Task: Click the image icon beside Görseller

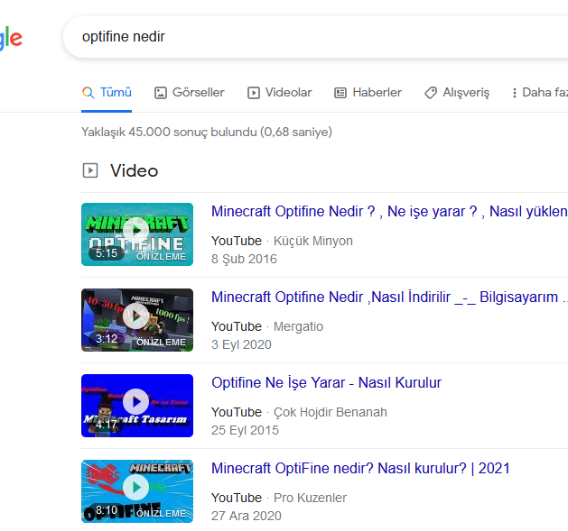Action: (161, 93)
